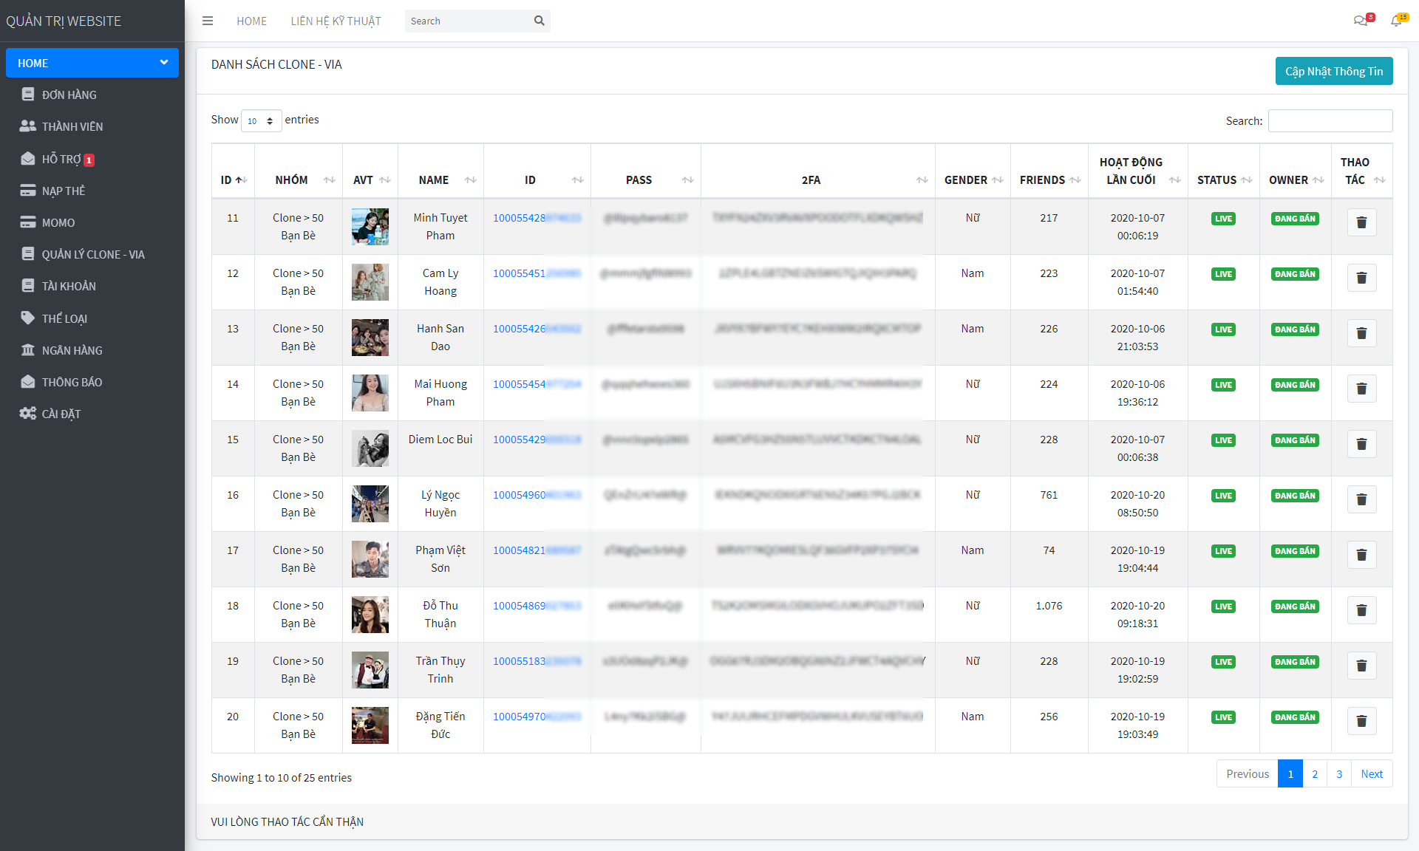Viewport: 1419px width, 851px height.
Task: Open QUẢN LÝ CLONE - VIA menu
Action: tap(93, 254)
